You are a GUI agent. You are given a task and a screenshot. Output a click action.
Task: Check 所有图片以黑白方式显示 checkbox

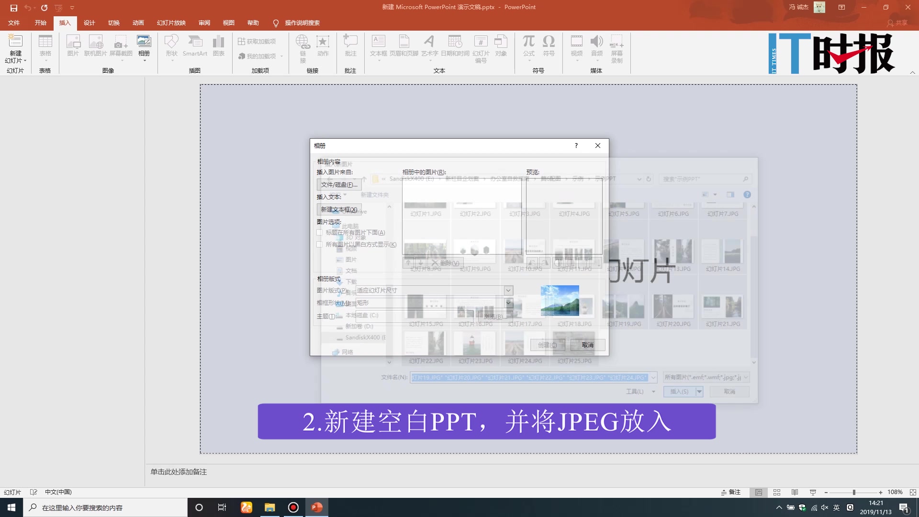point(319,245)
